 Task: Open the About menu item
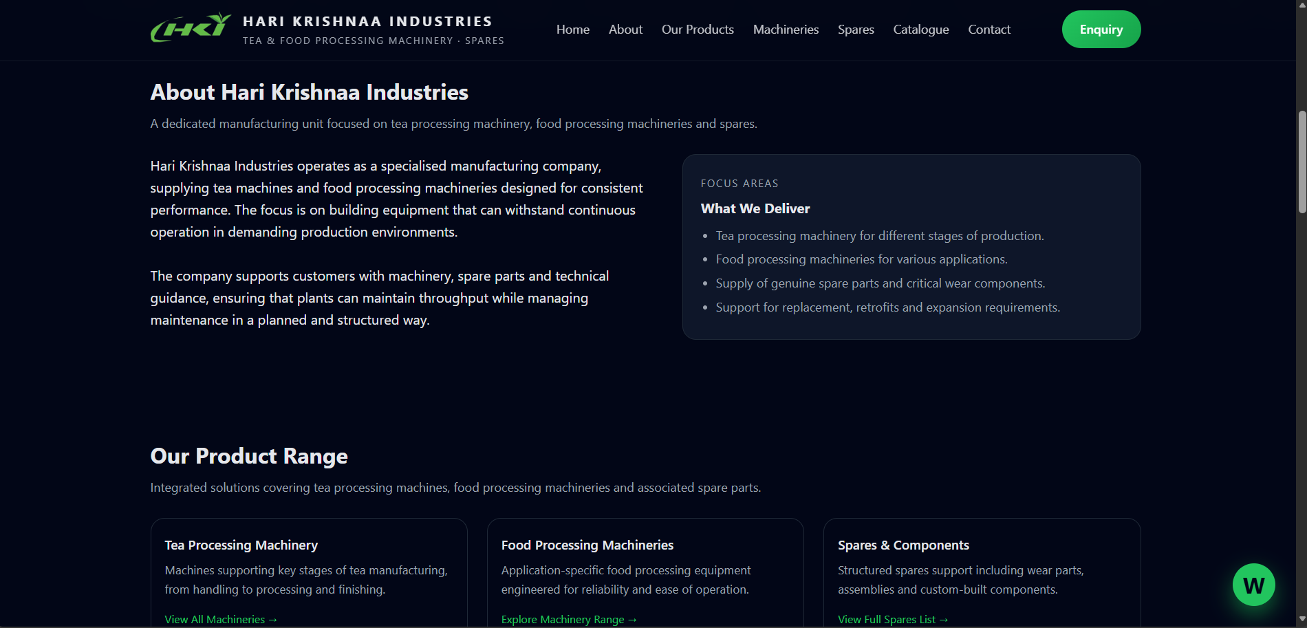(625, 30)
